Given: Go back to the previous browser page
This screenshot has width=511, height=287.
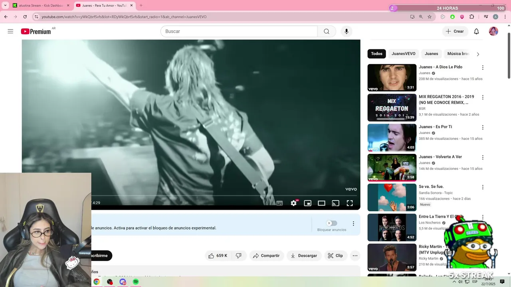Looking at the screenshot, I should (6, 17).
